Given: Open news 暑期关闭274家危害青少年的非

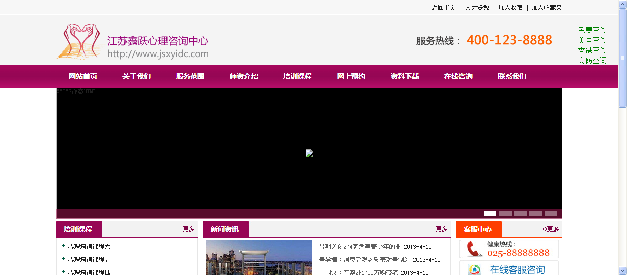Looking at the screenshot, I should point(360,247).
